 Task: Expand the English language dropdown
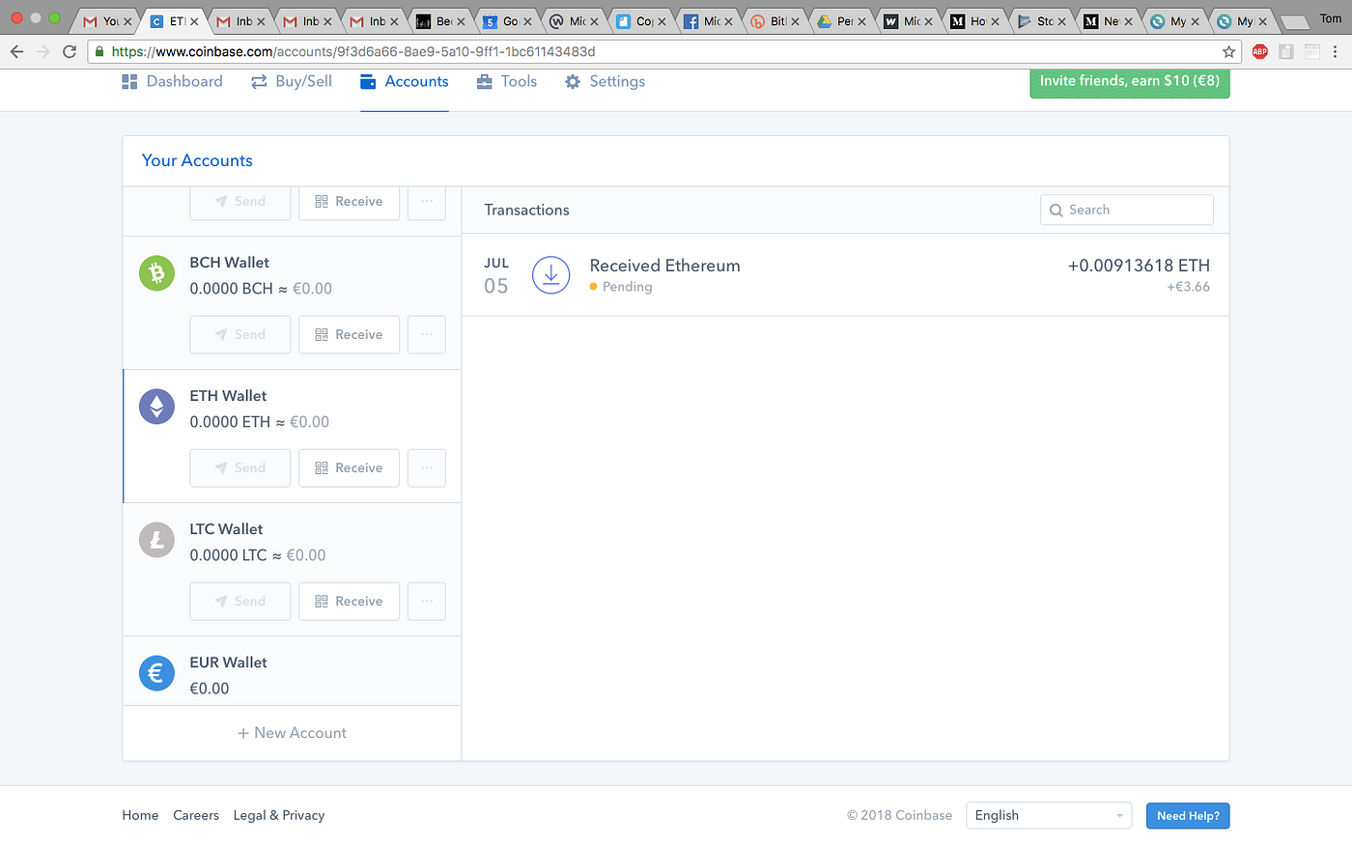click(x=1049, y=816)
